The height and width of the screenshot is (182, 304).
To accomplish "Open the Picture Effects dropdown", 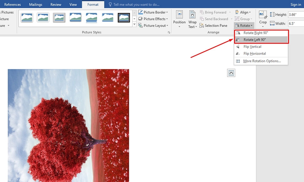I will pyautogui.click(x=153, y=19).
